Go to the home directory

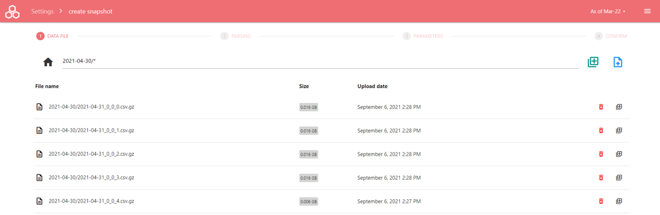pyautogui.click(x=48, y=62)
